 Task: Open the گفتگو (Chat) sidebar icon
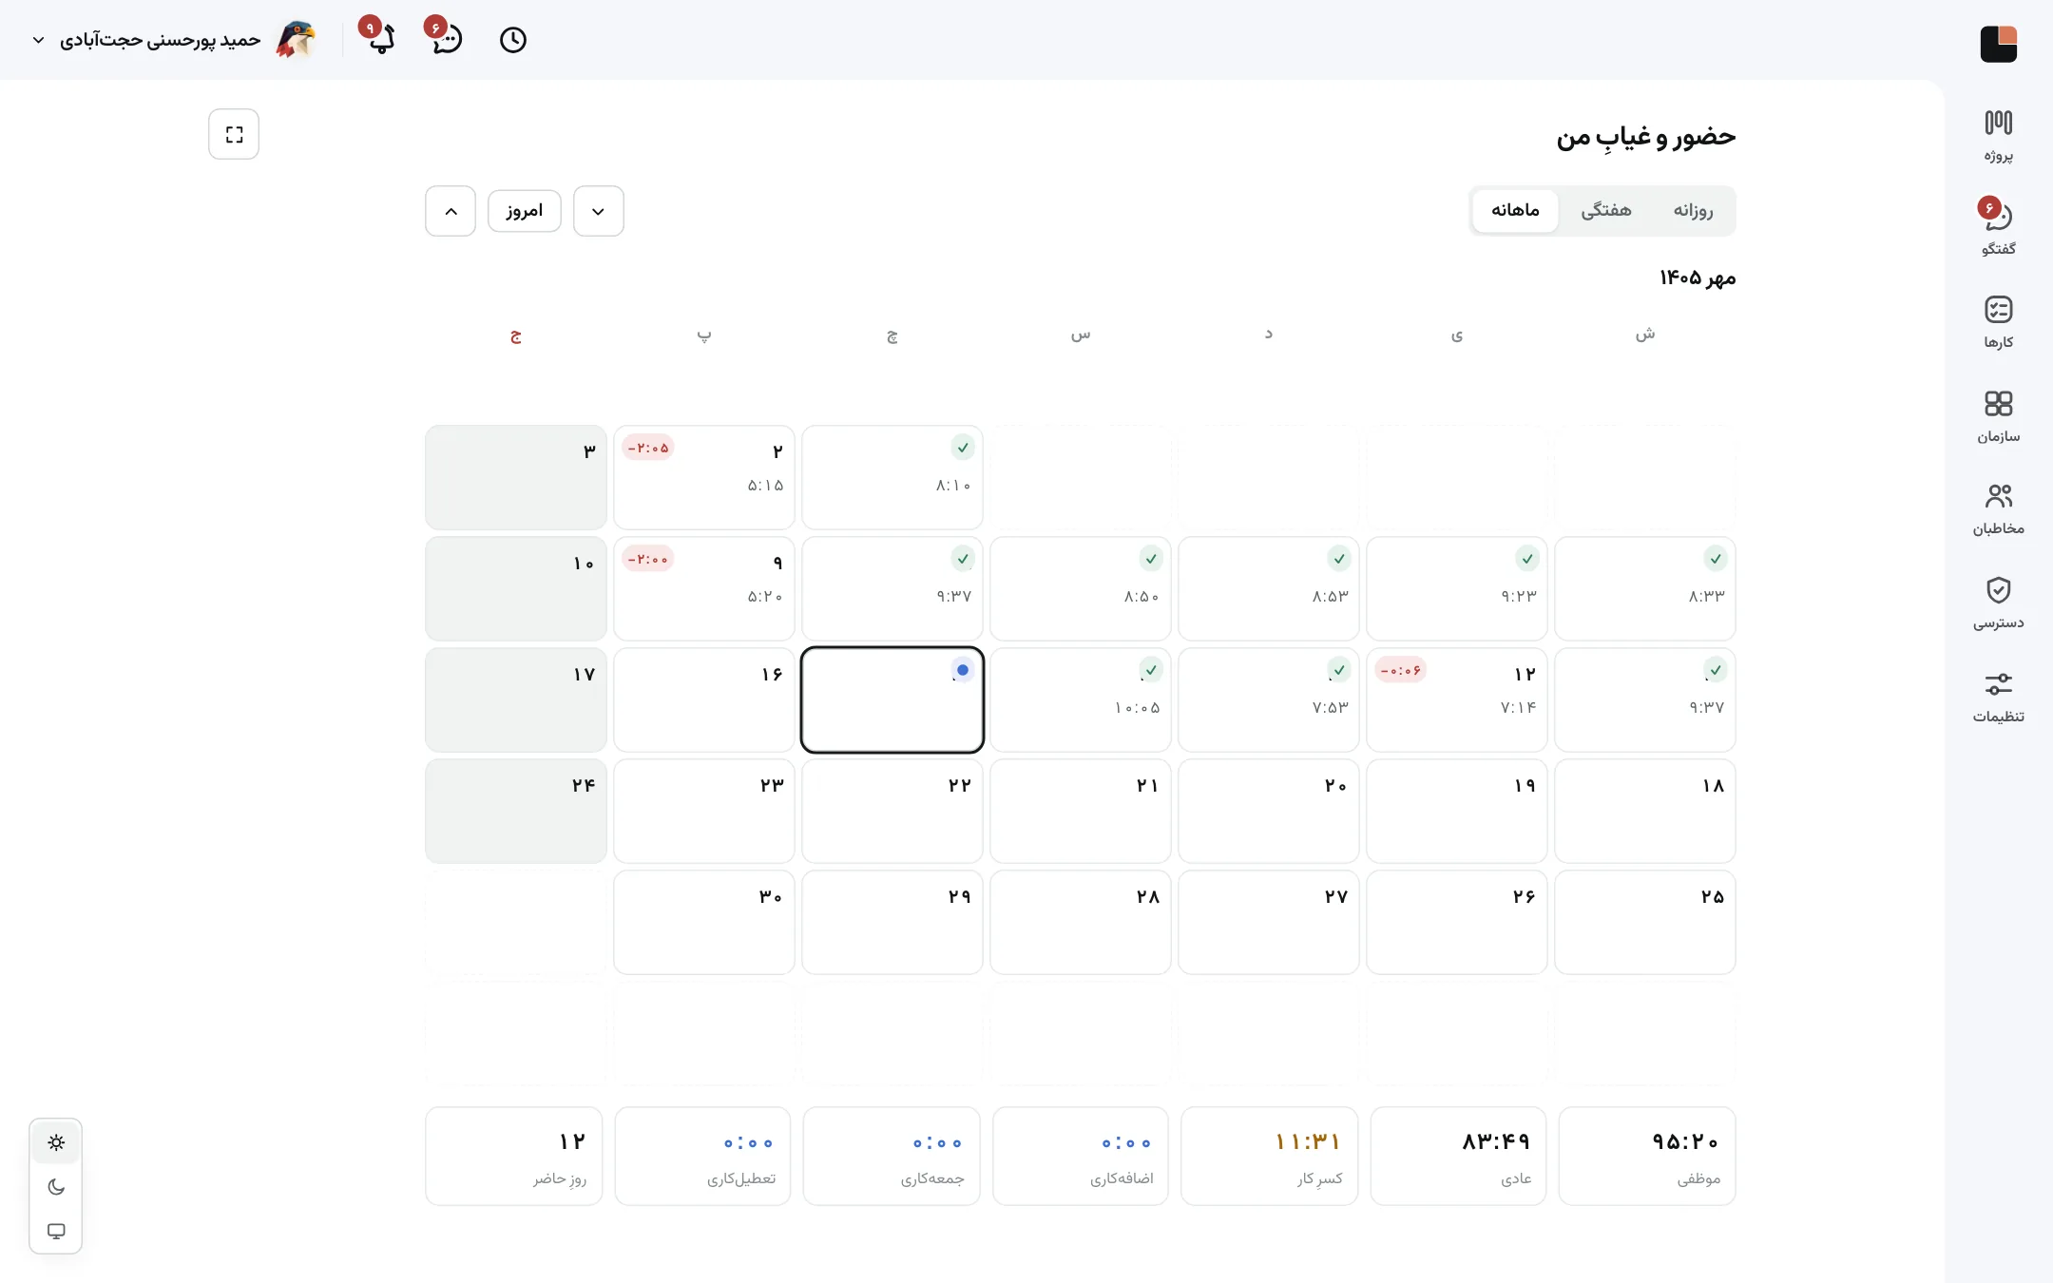(x=1998, y=229)
